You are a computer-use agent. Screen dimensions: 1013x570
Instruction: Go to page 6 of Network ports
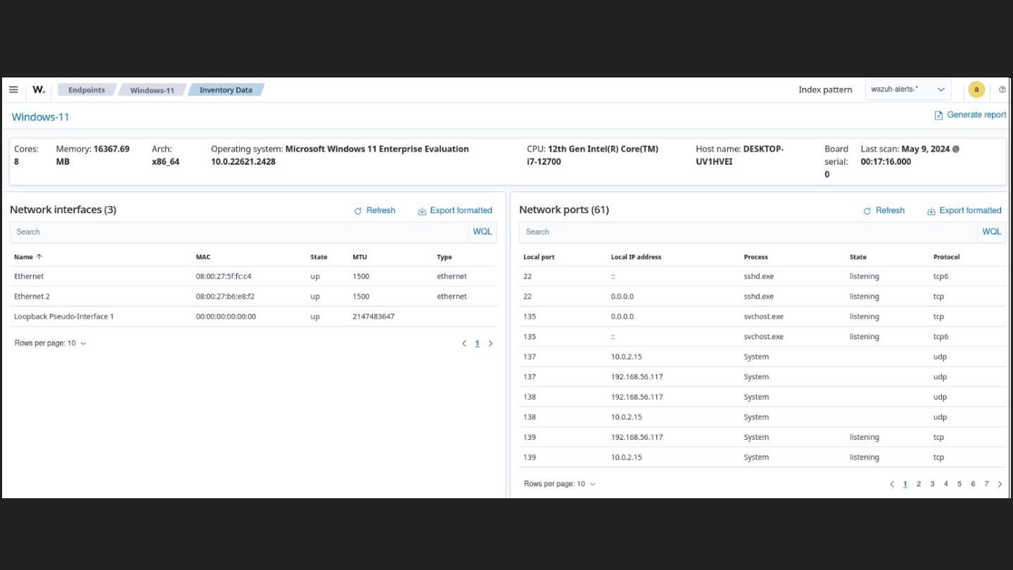973,484
